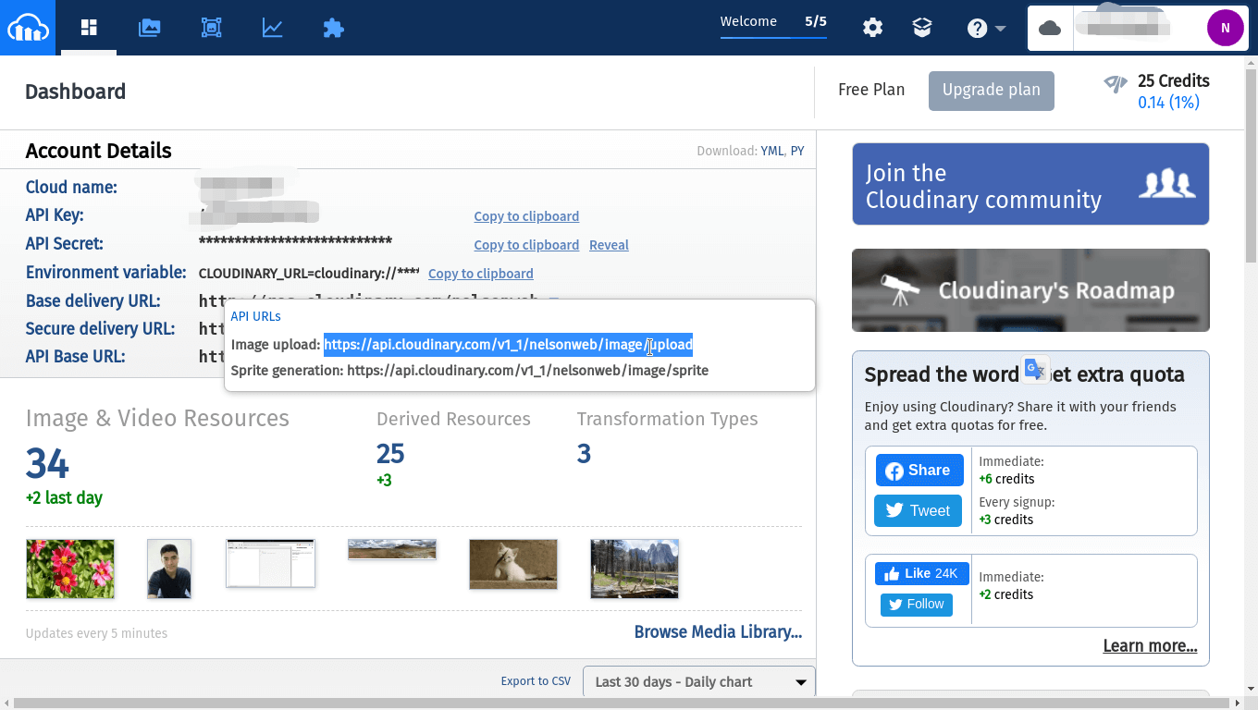Download account details as YML
The height and width of the screenshot is (710, 1258).
[x=772, y=150]
